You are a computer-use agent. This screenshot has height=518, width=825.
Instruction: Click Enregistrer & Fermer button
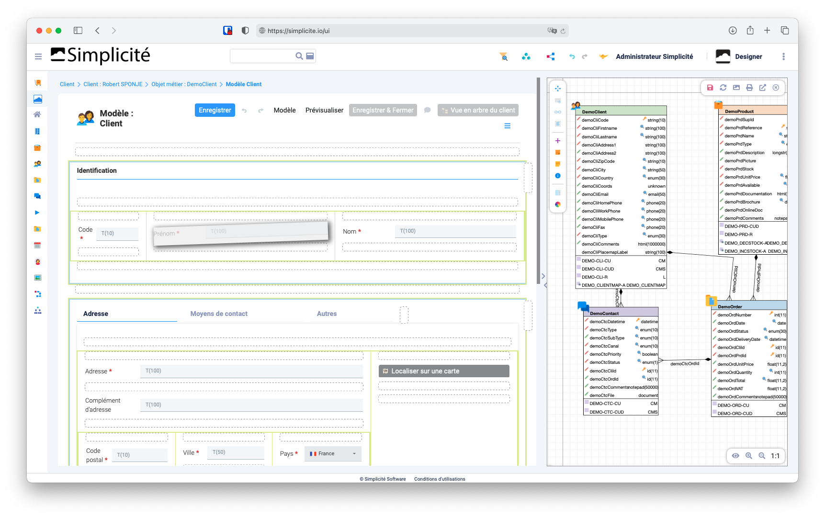(x=383, y=110)
